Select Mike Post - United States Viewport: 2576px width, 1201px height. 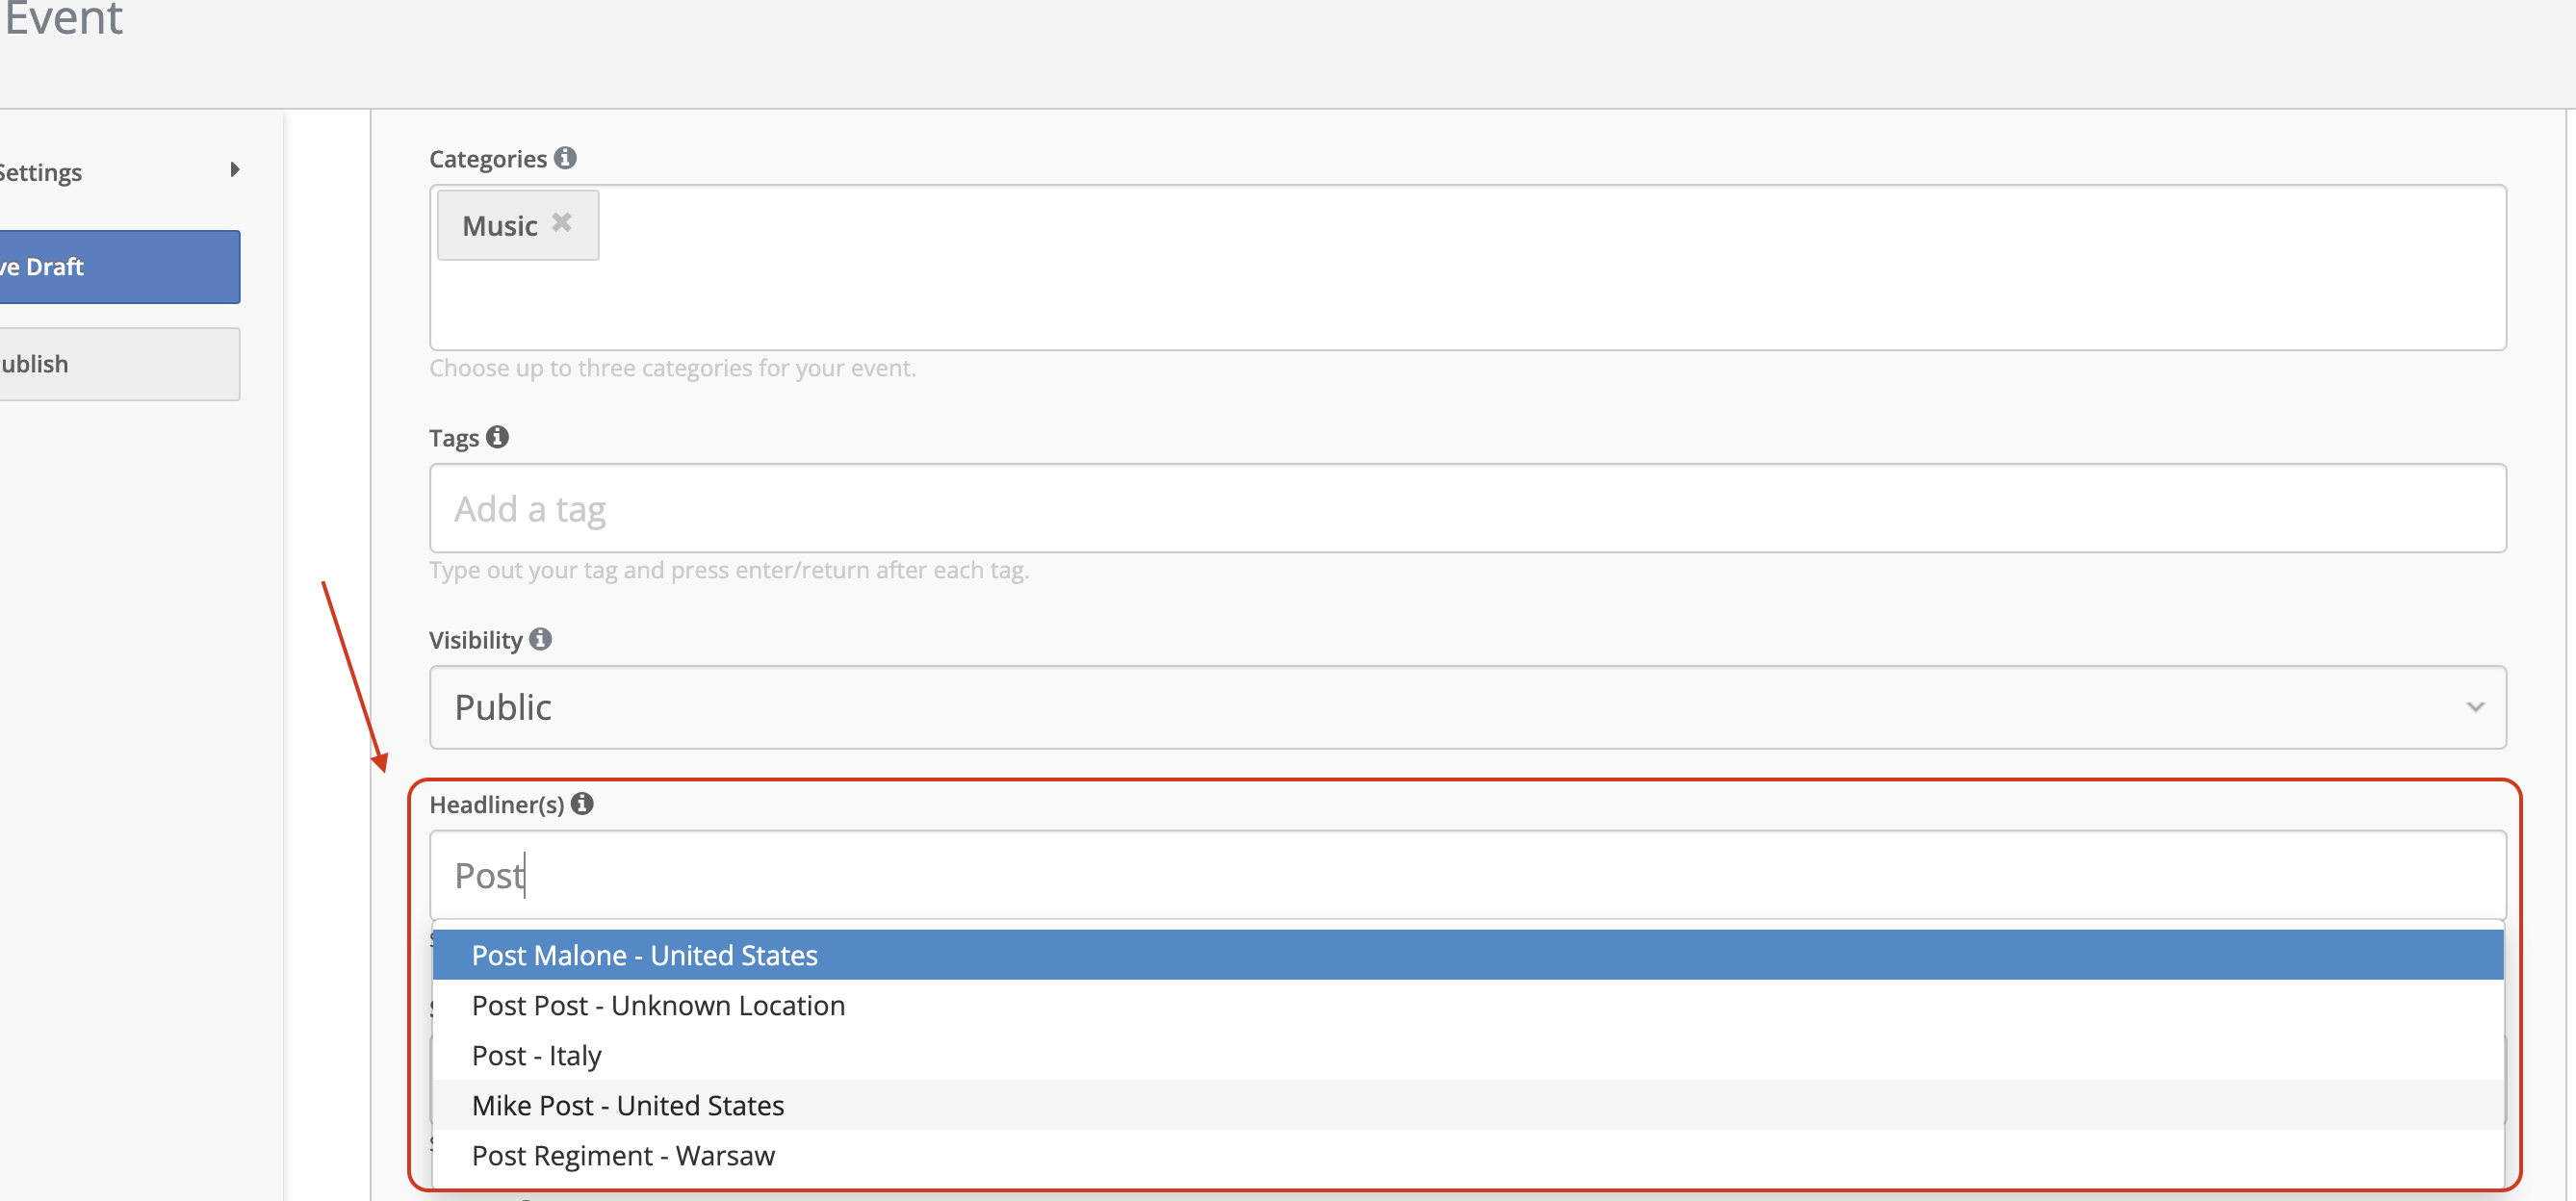(x=1467, y=1105)
